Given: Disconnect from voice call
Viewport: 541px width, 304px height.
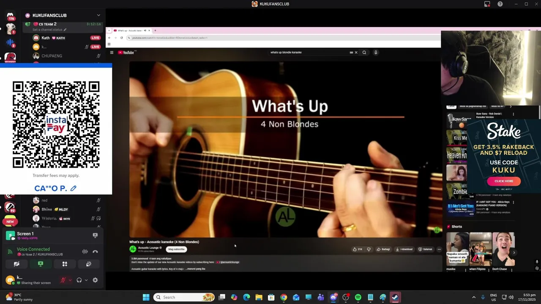Looking at the screenshot, I should (96, 252).
